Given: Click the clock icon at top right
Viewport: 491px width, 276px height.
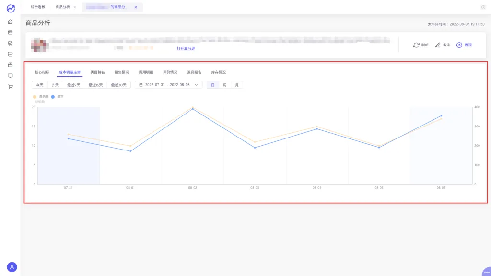Looking at the screenshot, I should pos(483,7).
